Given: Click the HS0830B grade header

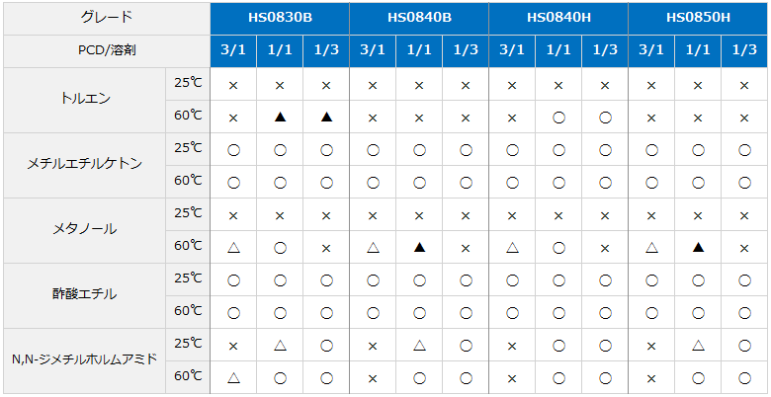Looking at the screenshot, I should pyautogui.click(x=280, y=18).
